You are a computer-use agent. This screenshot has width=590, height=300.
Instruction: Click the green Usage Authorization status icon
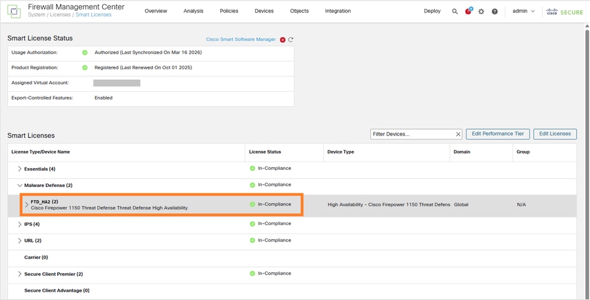[x=85, y=53]
